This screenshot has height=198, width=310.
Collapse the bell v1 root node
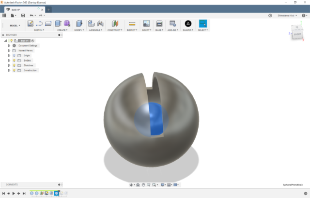coord(5,41)
